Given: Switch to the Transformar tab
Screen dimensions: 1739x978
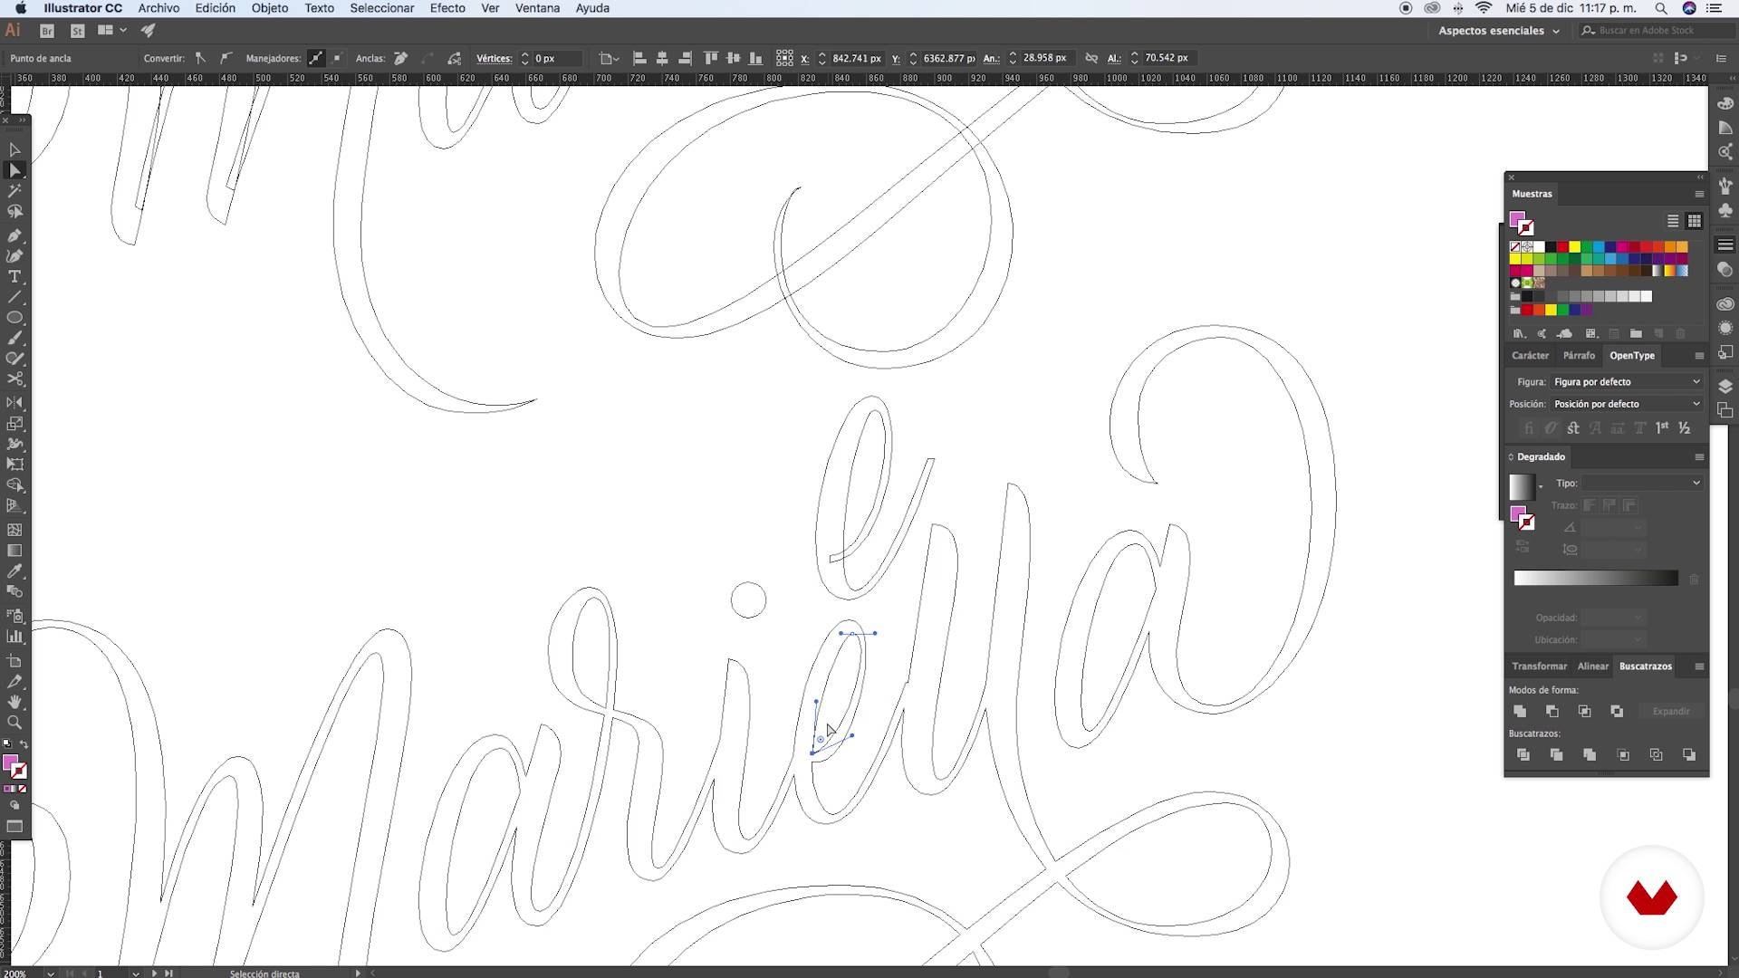Looking at the screenshot, I should [1539, 666].
